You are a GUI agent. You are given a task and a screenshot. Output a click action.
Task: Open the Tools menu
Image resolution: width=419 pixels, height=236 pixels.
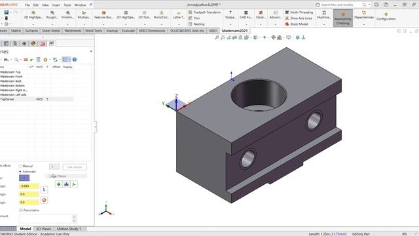point(67,5)
